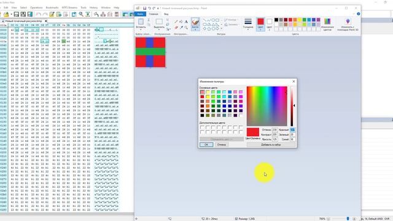Open the Quick Access Toolbar customize arrow
The image size is (393, 221).
pos(158,8)
